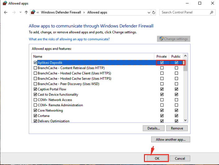The image size is (219, 165).
Task: Toggle Public checkbox for Aplikasi Dapodik
Action: (176, 62)
